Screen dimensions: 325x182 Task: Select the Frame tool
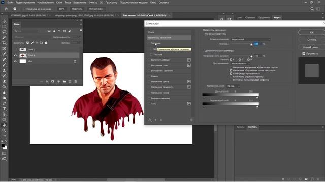click(4, 49)
